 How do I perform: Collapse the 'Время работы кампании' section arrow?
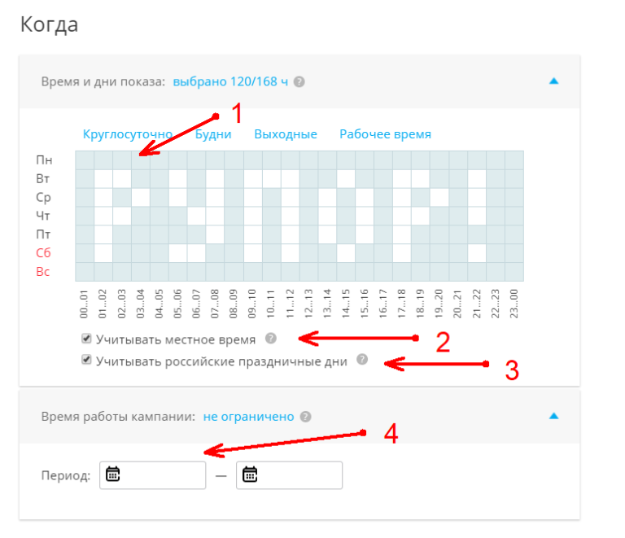coord(553,416)
